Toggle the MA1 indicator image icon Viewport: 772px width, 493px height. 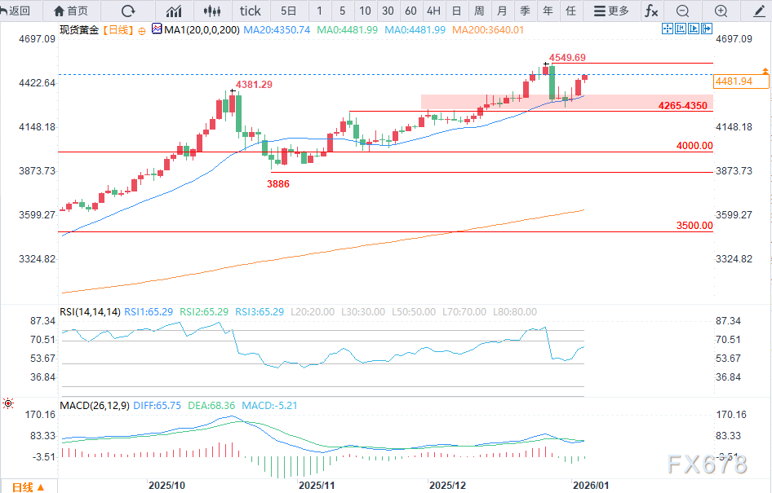pos(158,29)
